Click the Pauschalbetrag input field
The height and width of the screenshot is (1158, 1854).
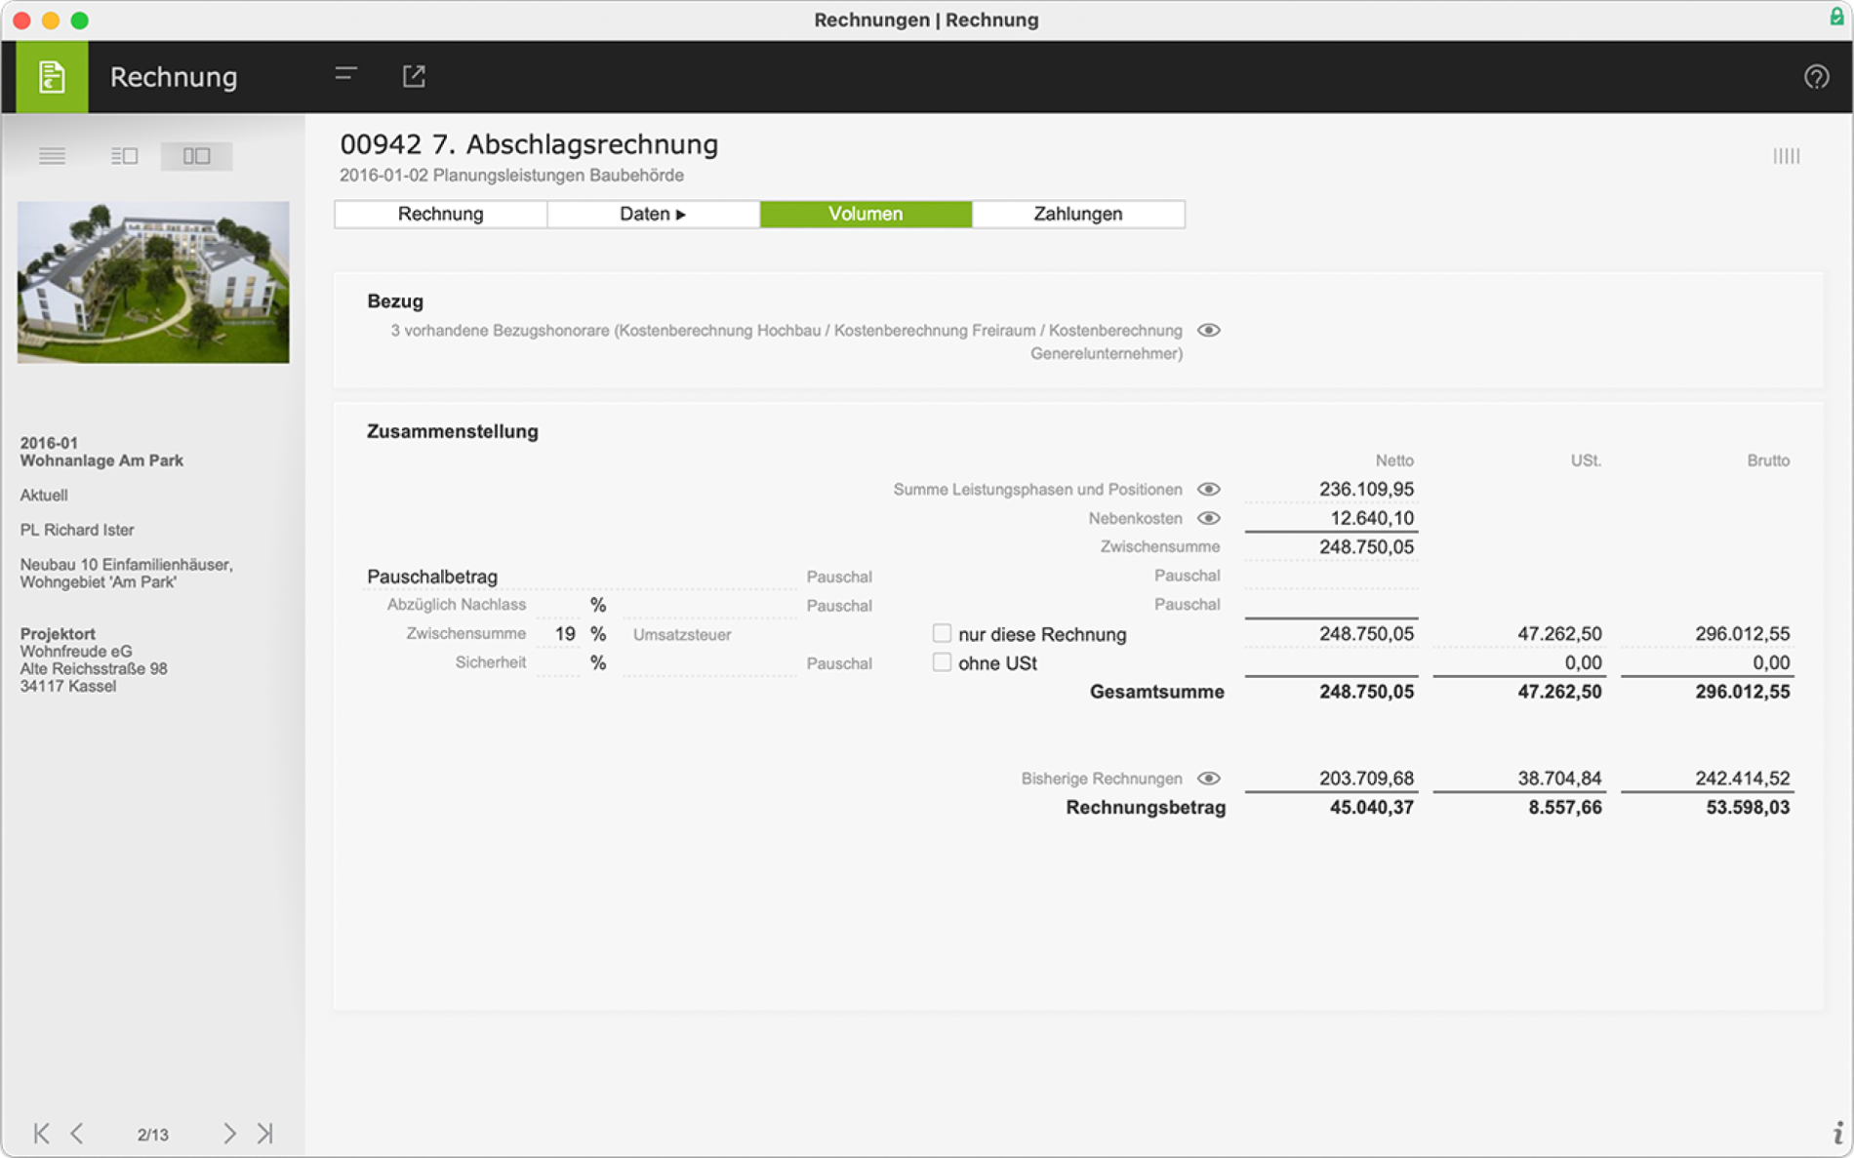581,577
